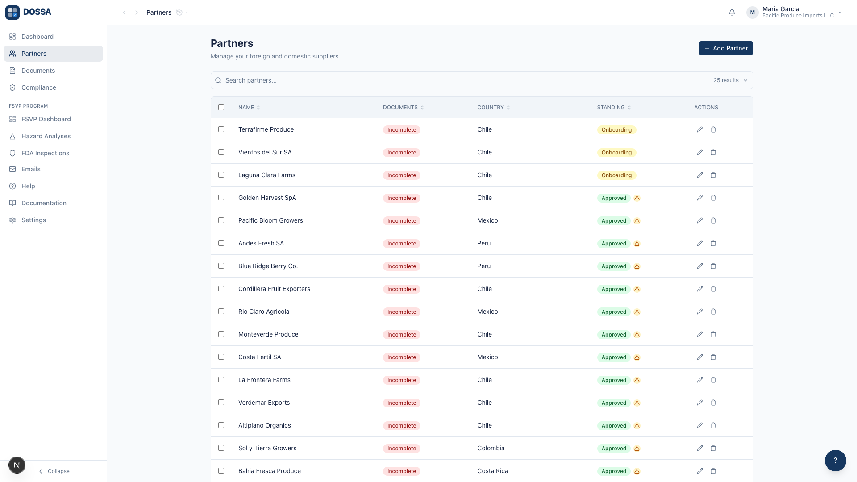Select the Monteverde Produce checkbox
Viewport: 857px width, 482px height.
point(221,334)
